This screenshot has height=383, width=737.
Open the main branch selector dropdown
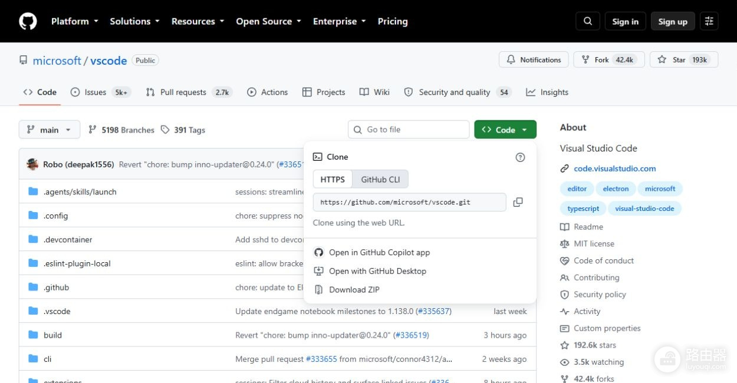coord(50,130)
